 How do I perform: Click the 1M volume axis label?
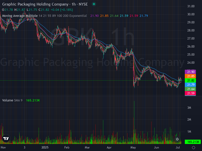pos(189,132)
